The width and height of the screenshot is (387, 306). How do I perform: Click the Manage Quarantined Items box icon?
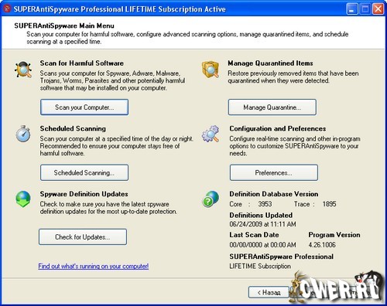(x=211, y=70)
